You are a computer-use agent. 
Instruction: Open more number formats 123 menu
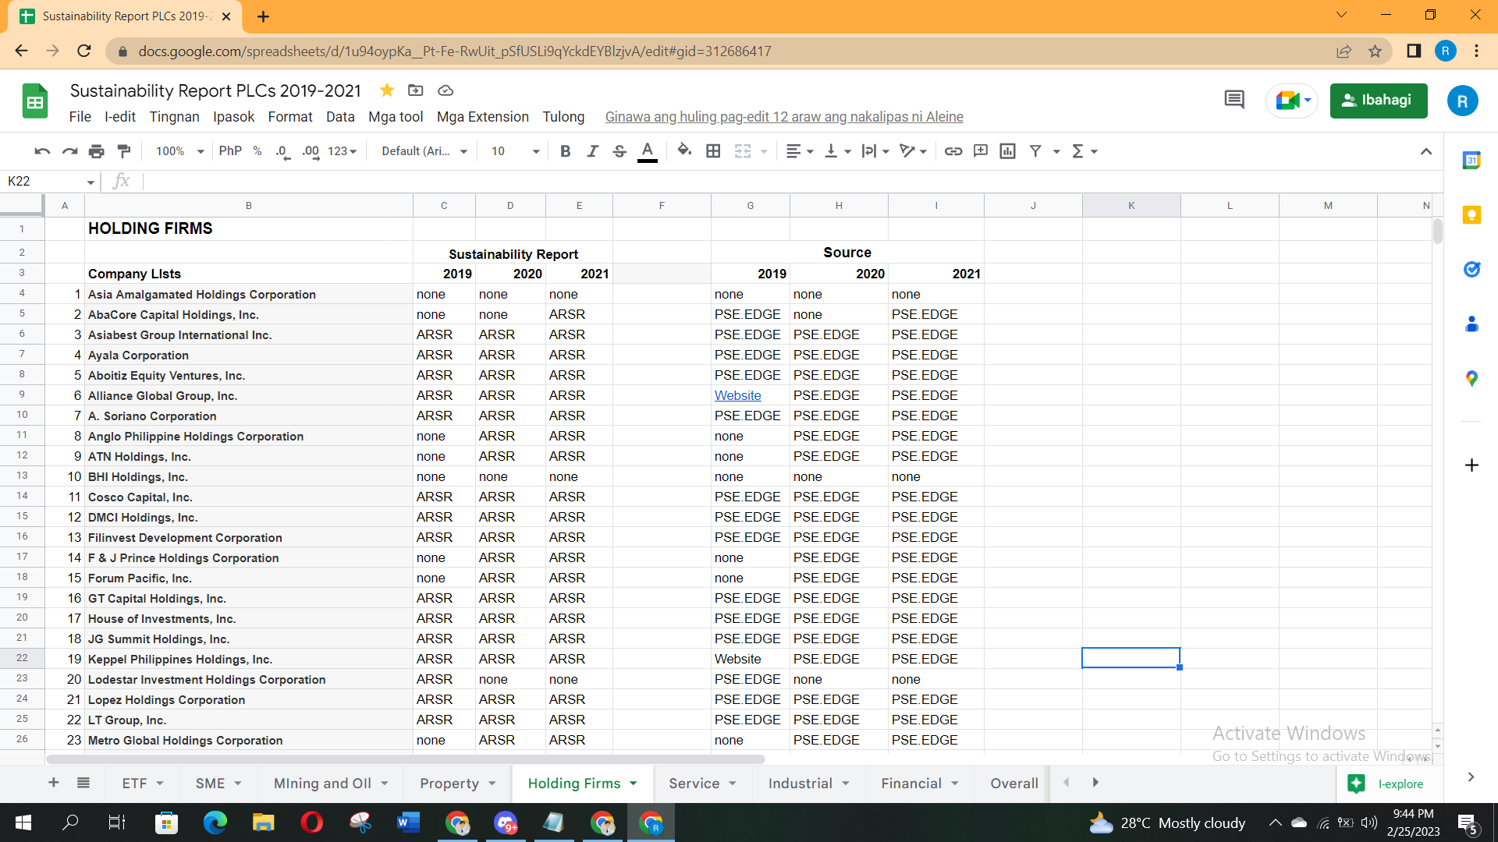(342, 151)
